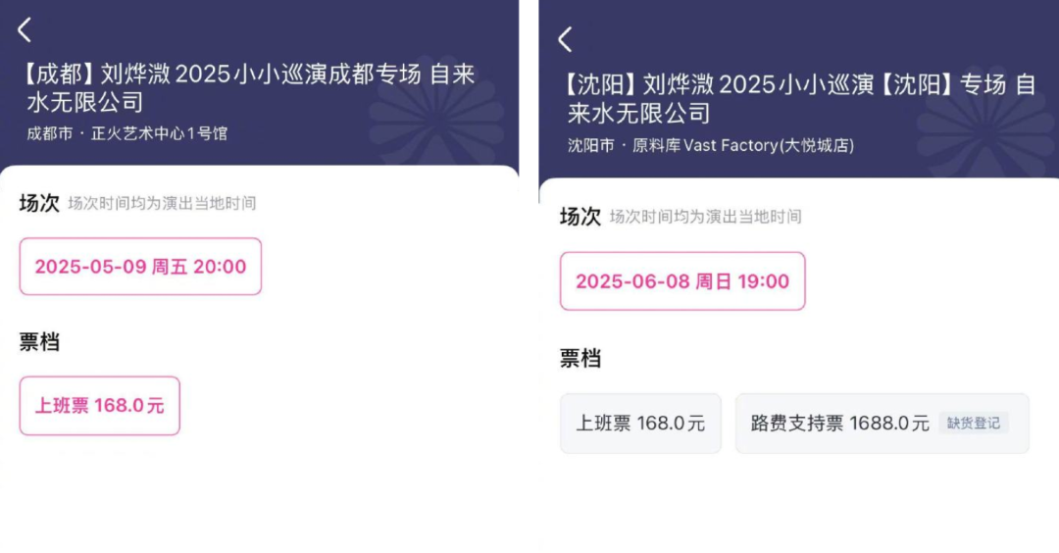
Task: Click the flower logo on the 成都 header
Action: [x=436, y=118]
